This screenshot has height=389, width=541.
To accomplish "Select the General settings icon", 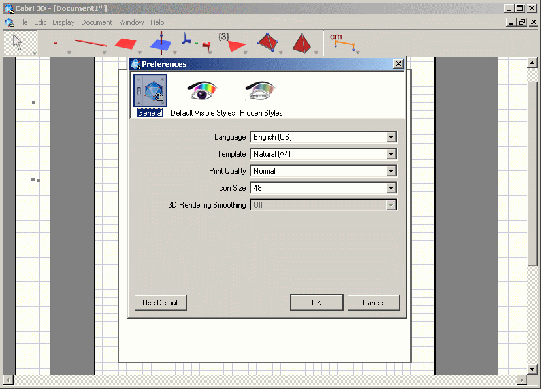I will 150,91.
